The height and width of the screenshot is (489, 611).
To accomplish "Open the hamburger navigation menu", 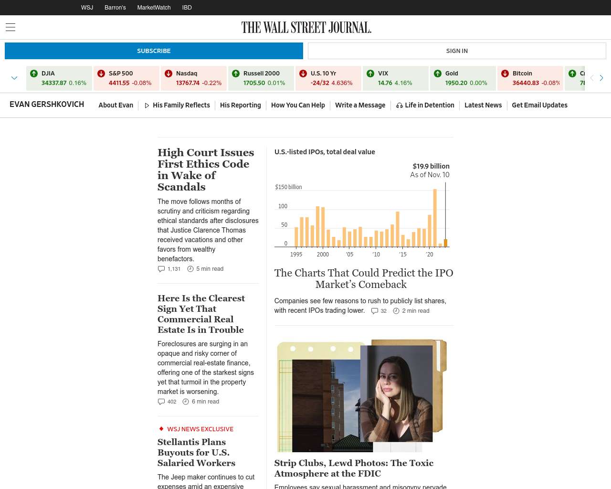I will tap(11, 27).
